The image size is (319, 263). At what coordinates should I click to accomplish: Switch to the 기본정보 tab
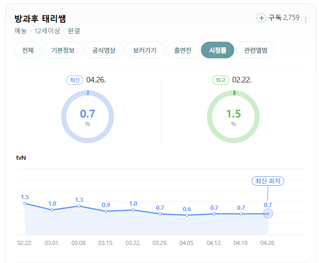[63, 50]
